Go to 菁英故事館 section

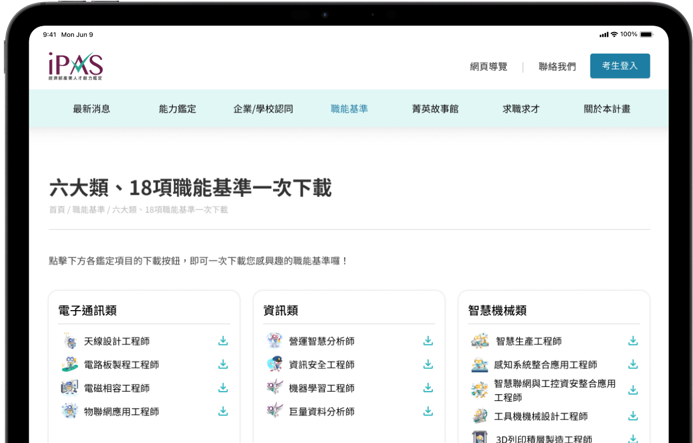435,109
